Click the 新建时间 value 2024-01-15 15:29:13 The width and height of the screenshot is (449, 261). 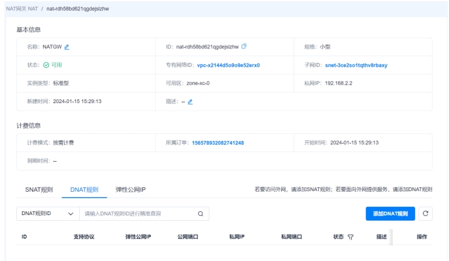[x=77, y=101]
